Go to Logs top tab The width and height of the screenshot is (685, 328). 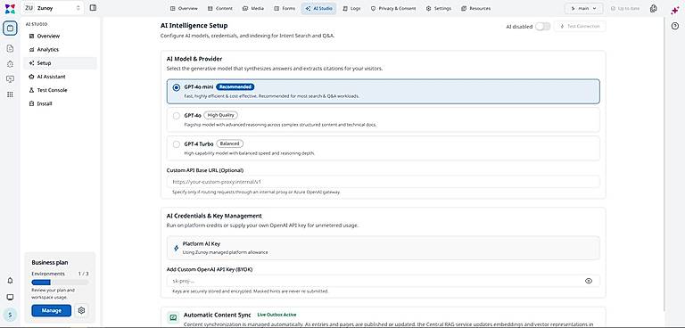(x=352, y=8)
